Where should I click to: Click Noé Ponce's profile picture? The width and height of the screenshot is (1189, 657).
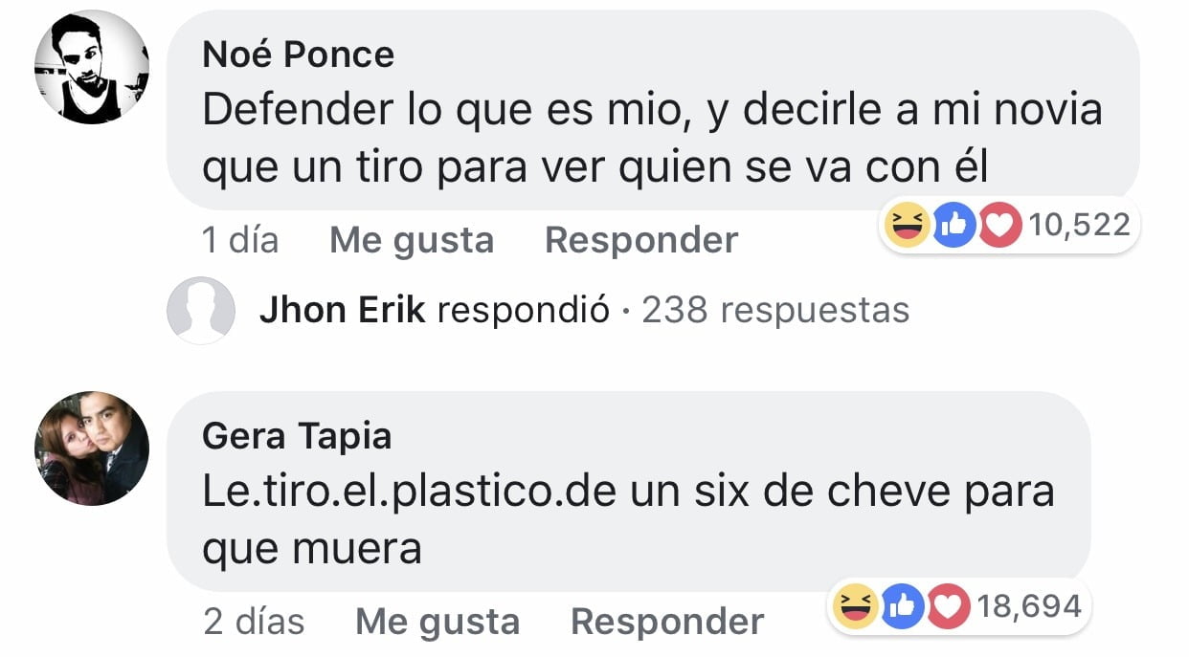(92, 67)
